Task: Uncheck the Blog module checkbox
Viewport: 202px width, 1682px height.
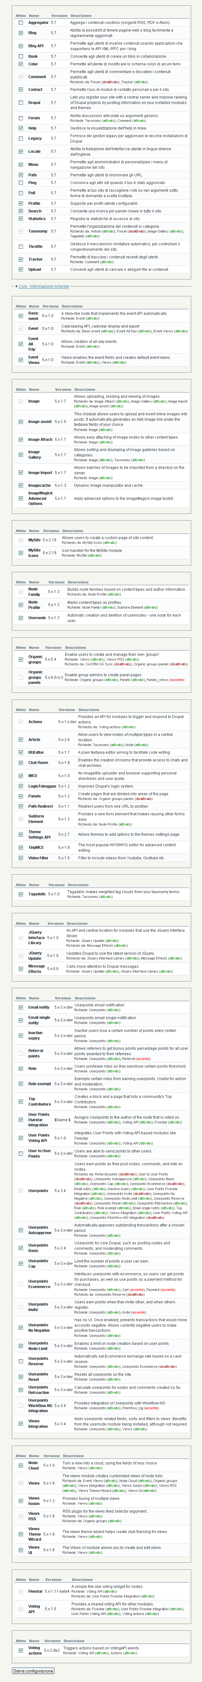Action: click(20, 33)
